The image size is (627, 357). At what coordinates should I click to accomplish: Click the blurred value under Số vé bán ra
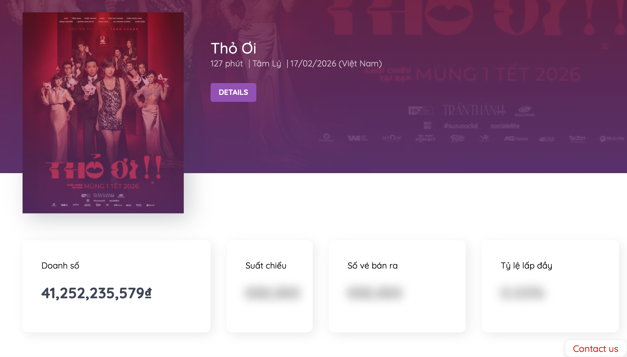tap(375, 293)
